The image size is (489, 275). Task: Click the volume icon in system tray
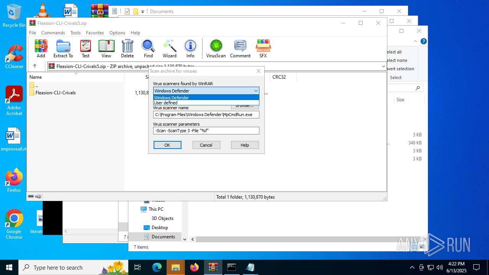[440, 267]
